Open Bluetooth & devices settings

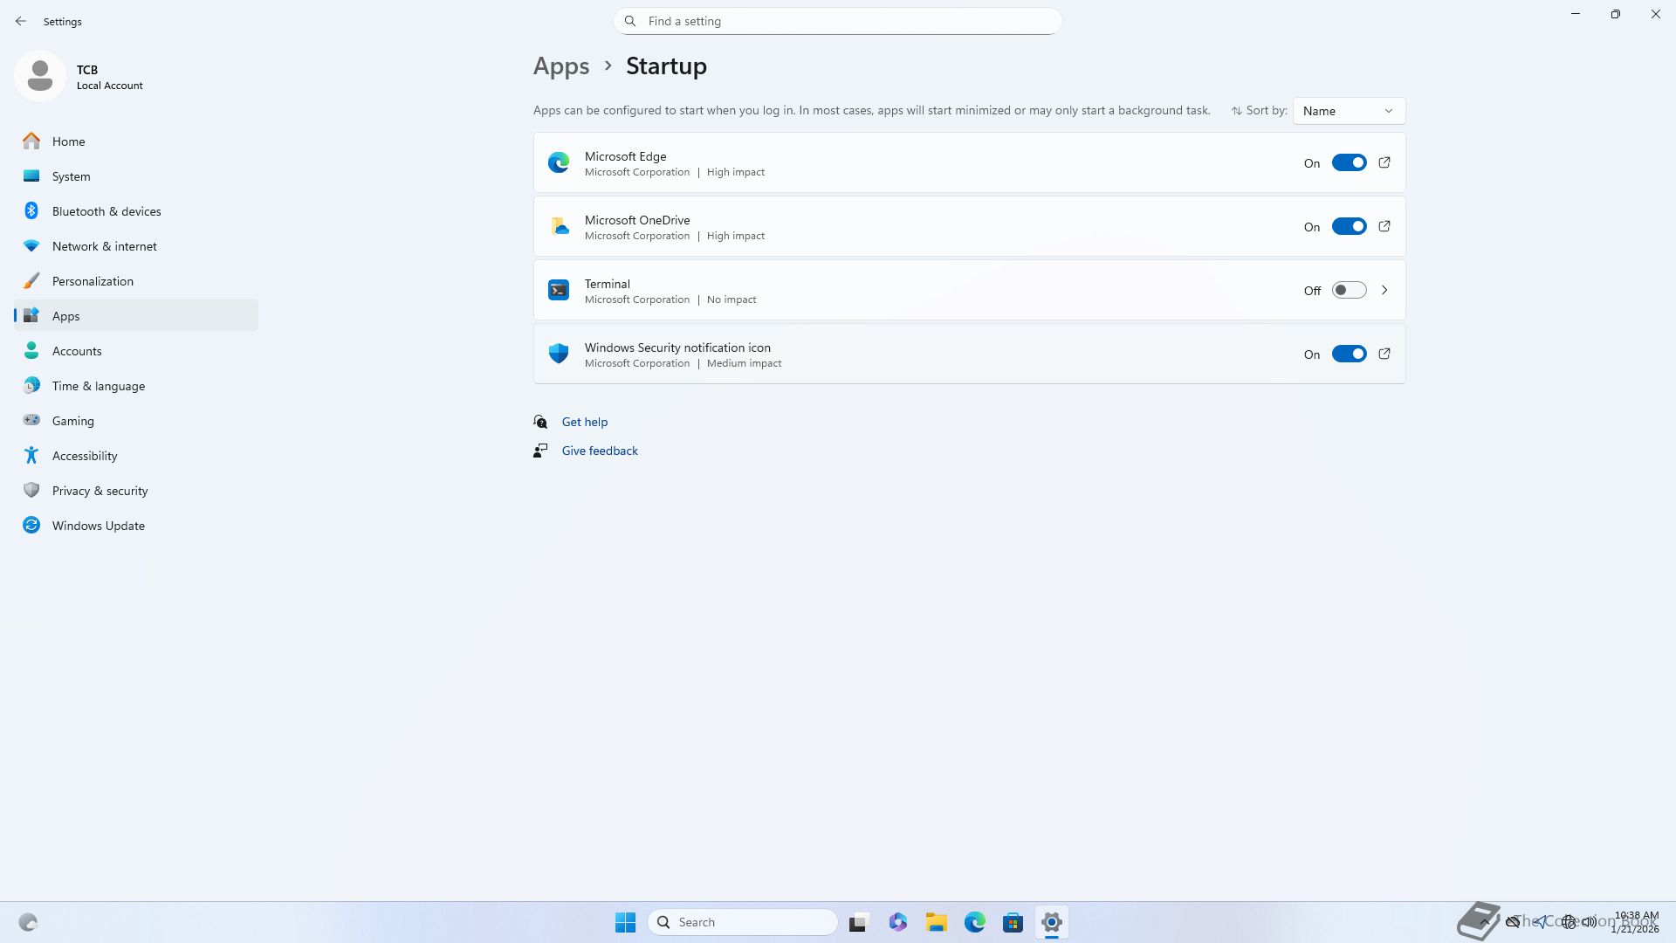[x=106, y=211]
